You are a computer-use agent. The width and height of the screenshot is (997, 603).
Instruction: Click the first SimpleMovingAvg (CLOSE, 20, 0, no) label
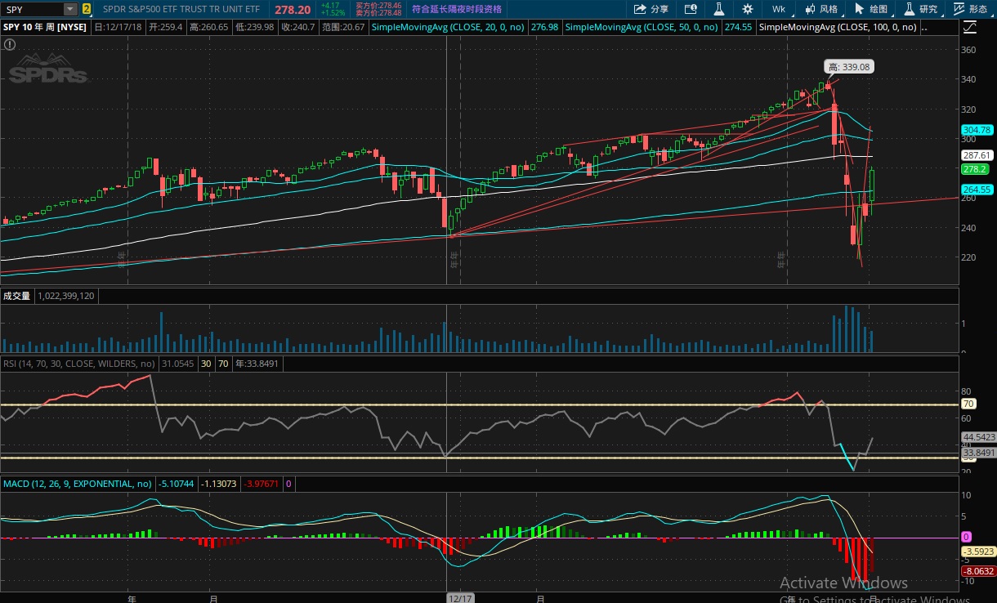point(448,27)
